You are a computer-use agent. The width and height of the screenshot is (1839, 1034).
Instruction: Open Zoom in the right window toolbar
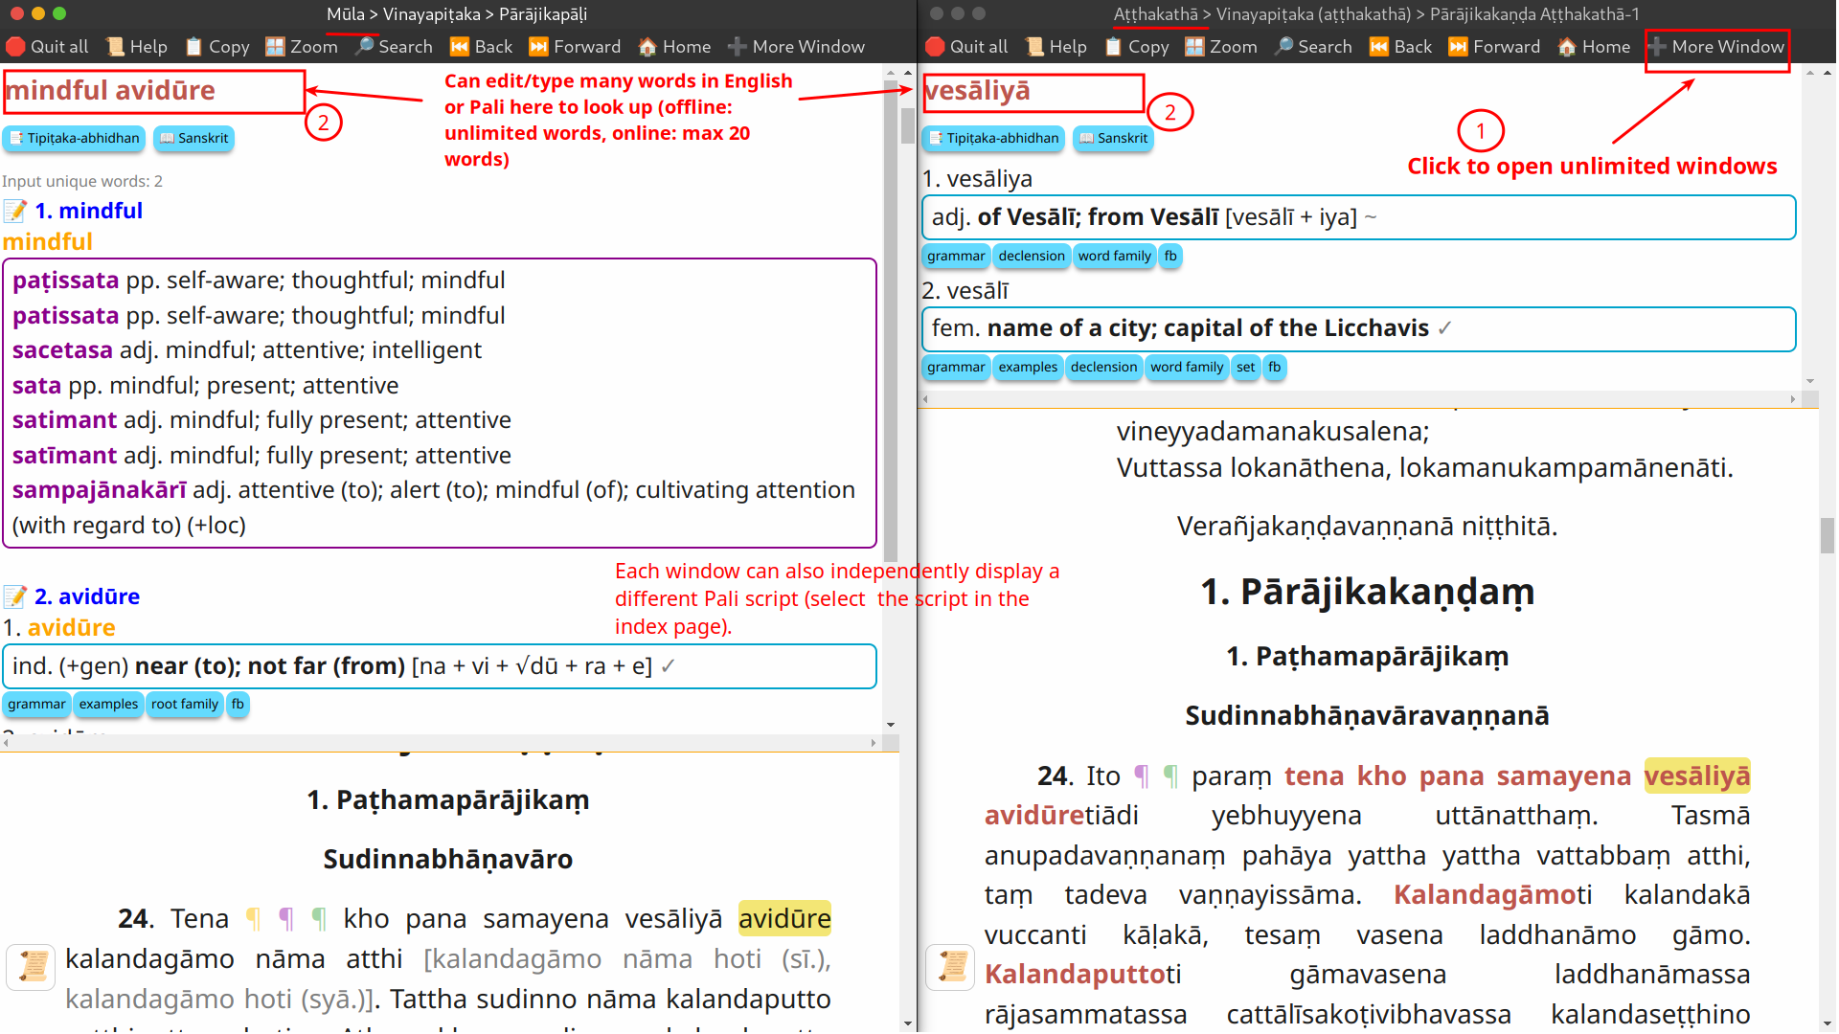pyautogui.click(x=1221, y=46)
